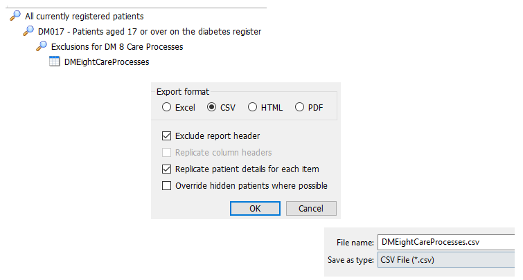The image size is (523, 280).
Task: Choose CSV export format
Action: [x=212, y=107]
